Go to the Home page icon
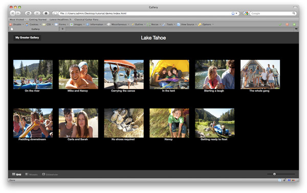This screenshot has height=193, width=307. [x=46, y=13]
